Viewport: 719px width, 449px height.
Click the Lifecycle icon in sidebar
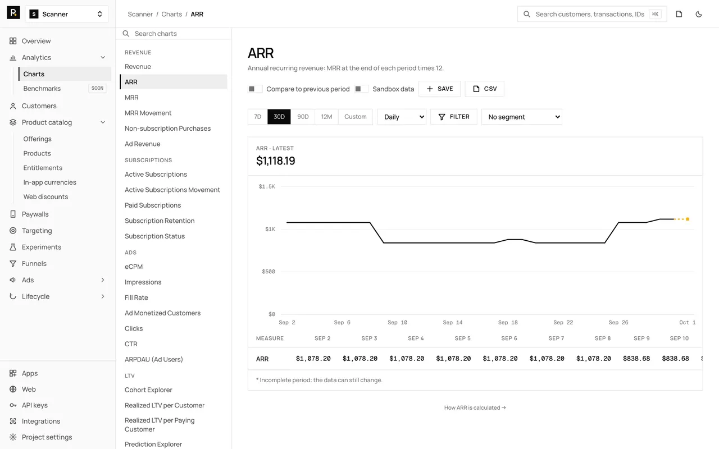pyautogui.click(x=13, y=296)
